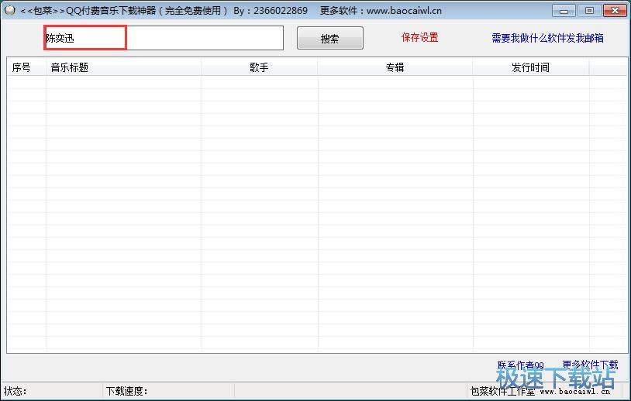631x401 pixels.
Task: Click the 发行时间 column header
Action: pos(531,67)
